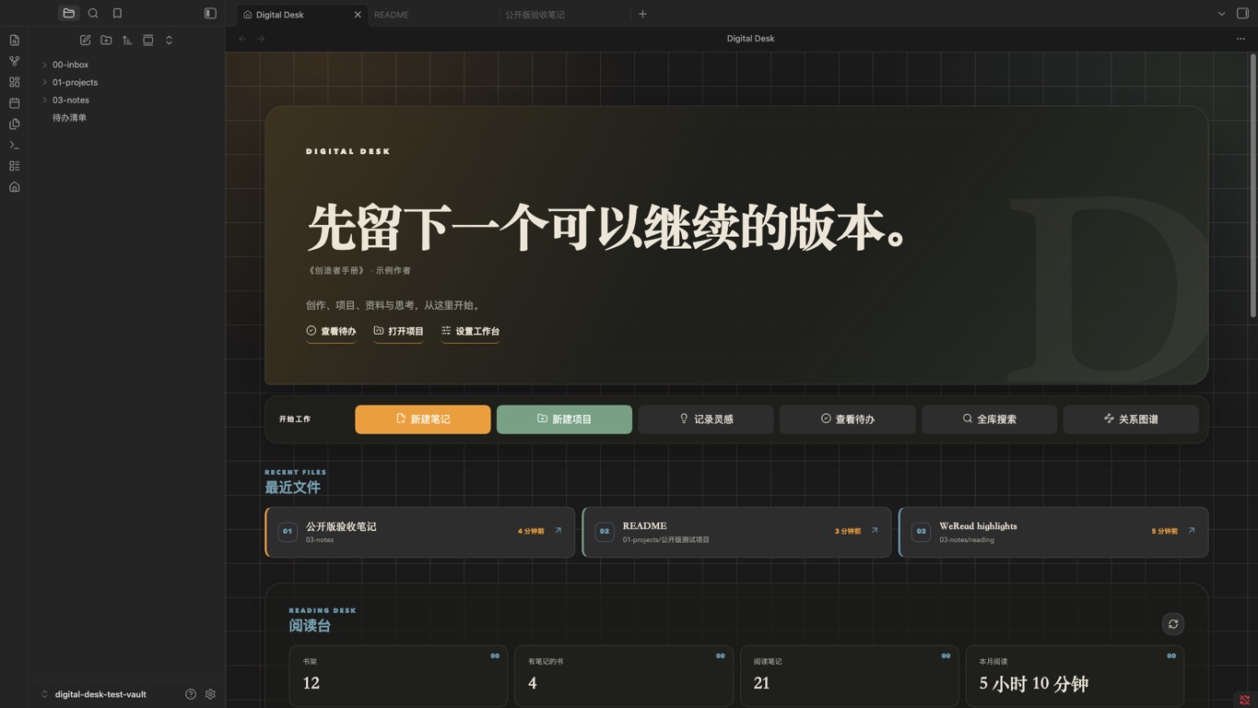Click the 查看待办 button in action bar
Viewport: 1258px width, 708px height.
click(x=848, y=419)
